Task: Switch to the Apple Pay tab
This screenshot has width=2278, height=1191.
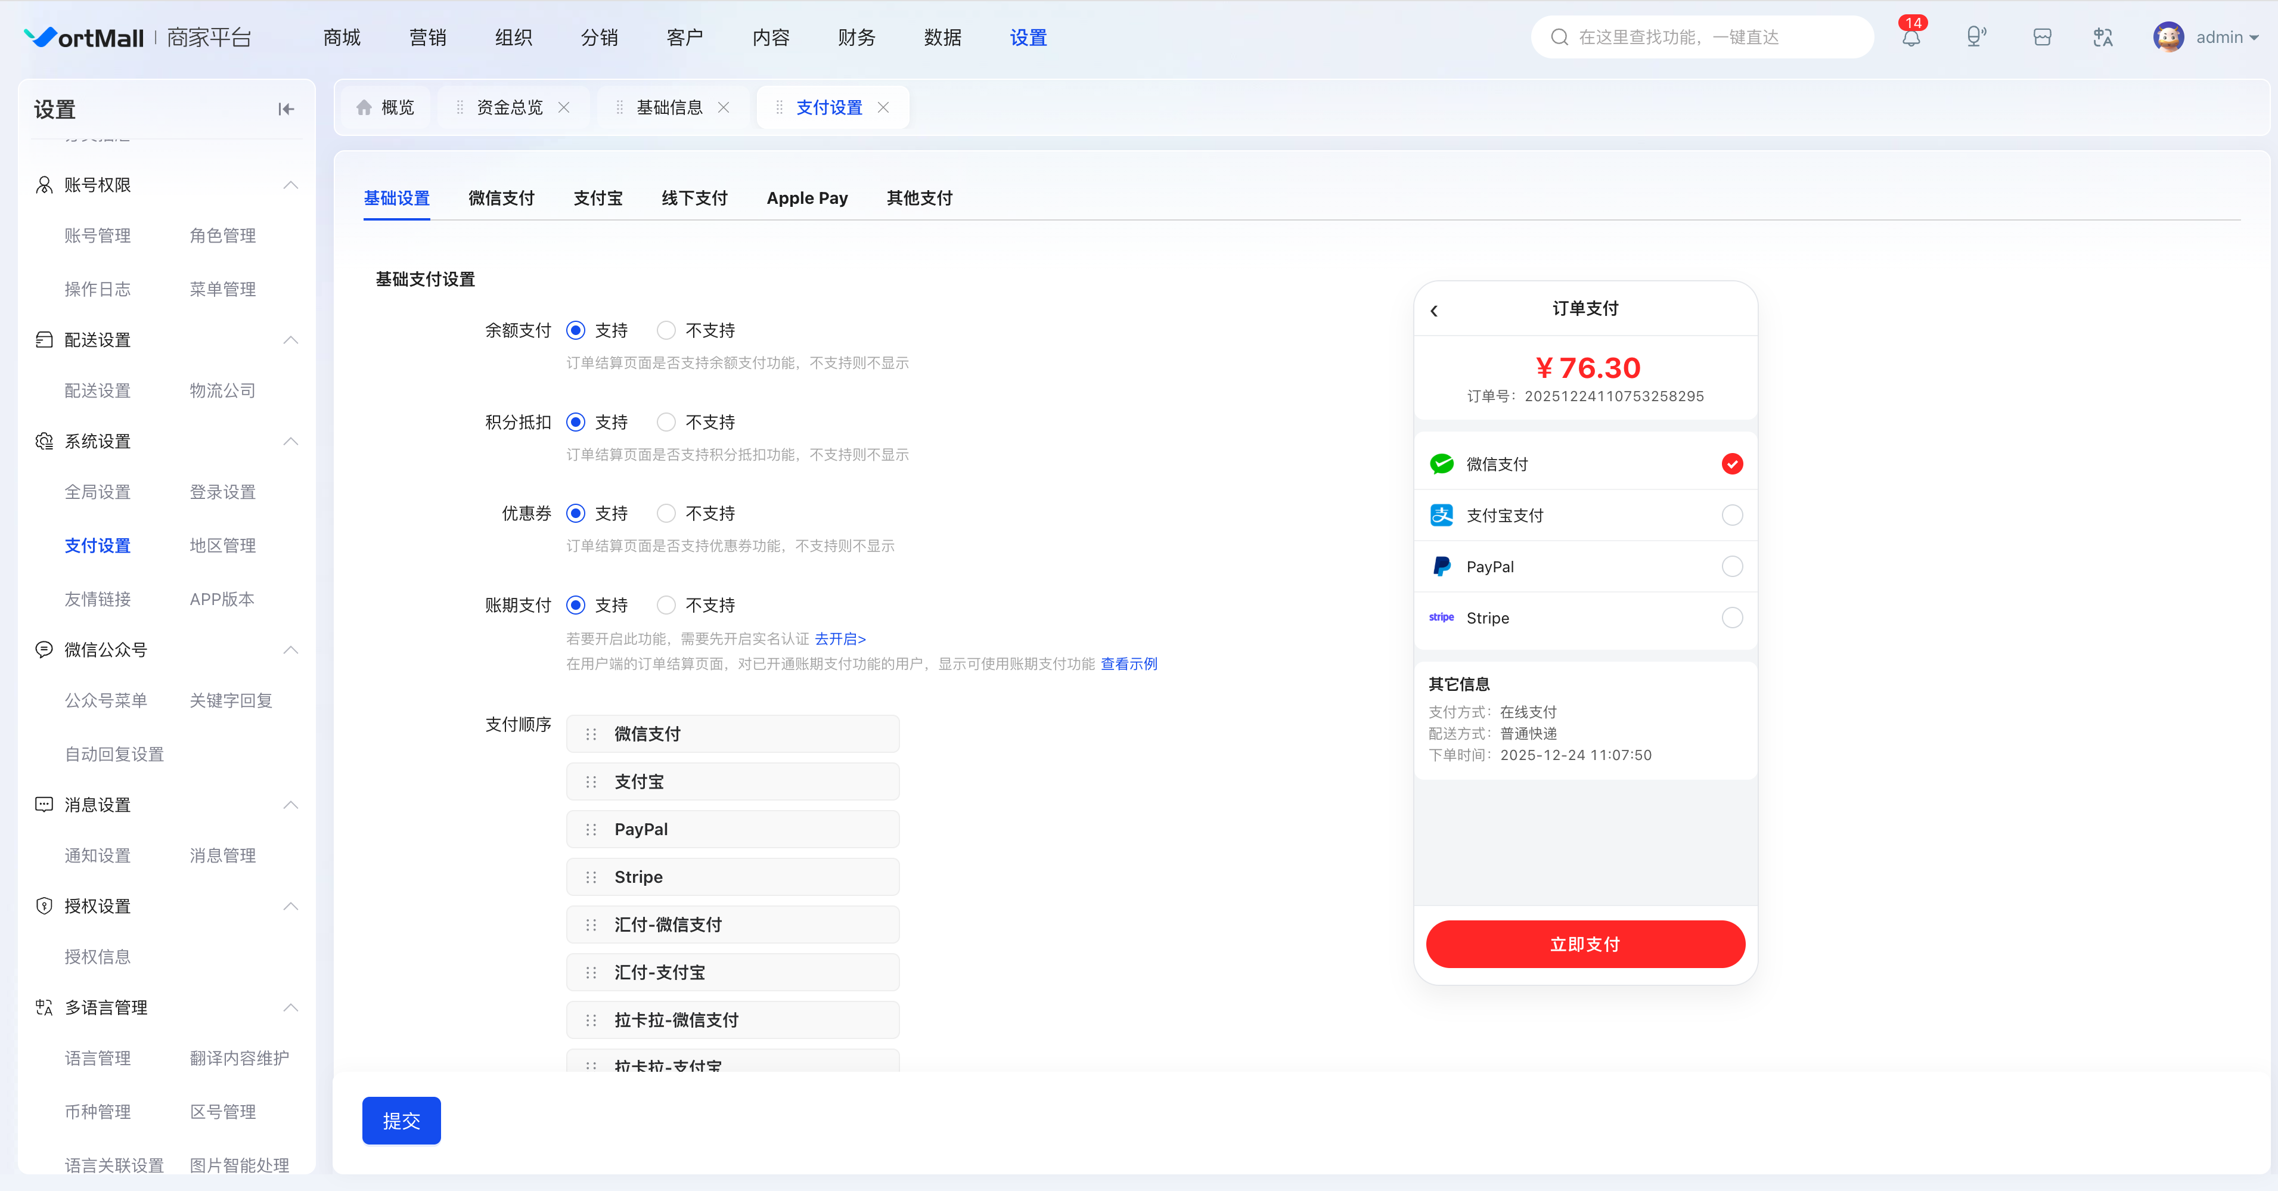Action: 806,198
